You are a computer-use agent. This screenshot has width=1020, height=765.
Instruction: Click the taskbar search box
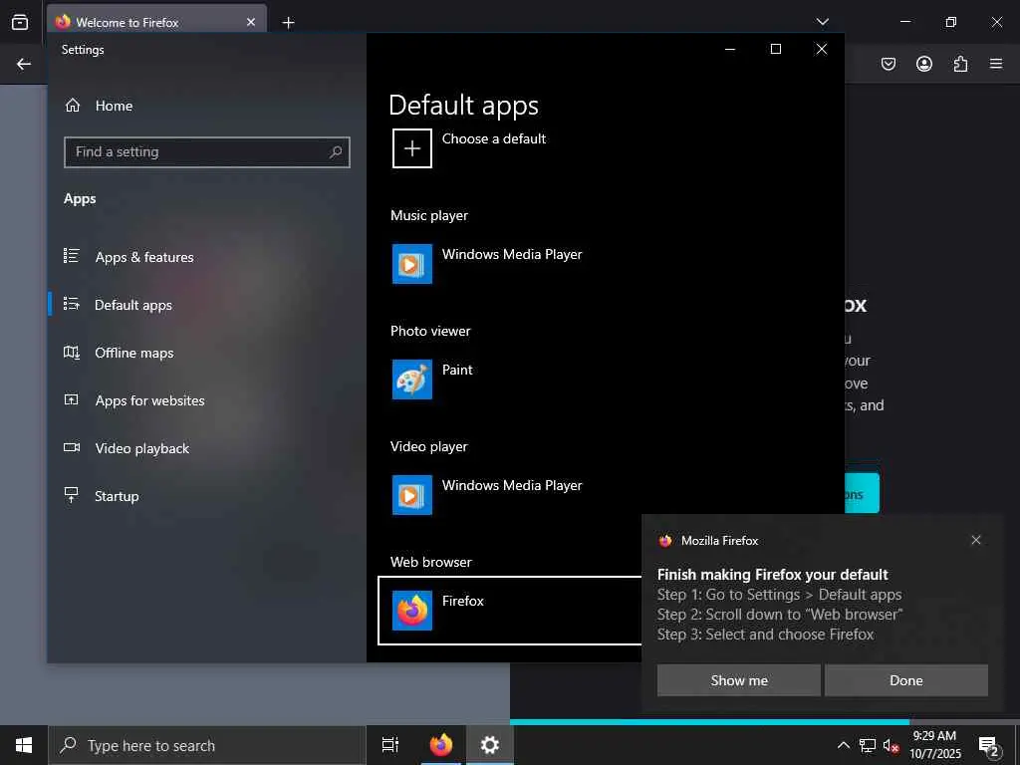tap(207, 745)
